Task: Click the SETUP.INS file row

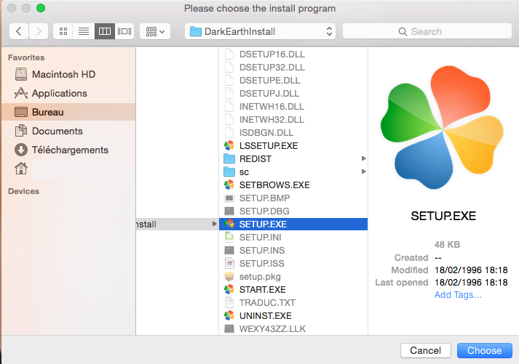Action: [293, 251]
